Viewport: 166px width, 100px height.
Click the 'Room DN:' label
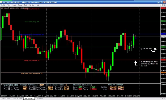59,89
